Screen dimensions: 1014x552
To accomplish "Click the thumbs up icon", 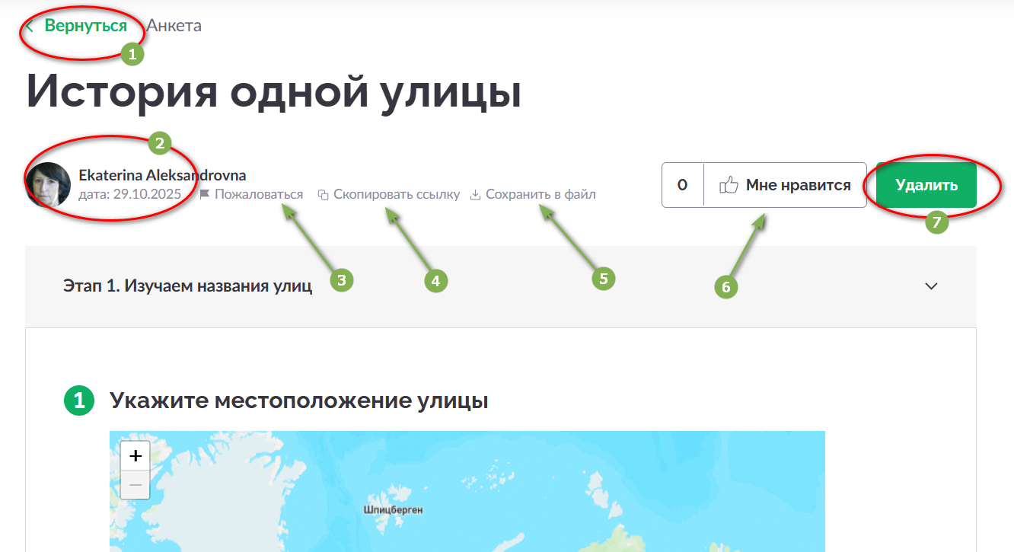I will [x=729, y=185].
